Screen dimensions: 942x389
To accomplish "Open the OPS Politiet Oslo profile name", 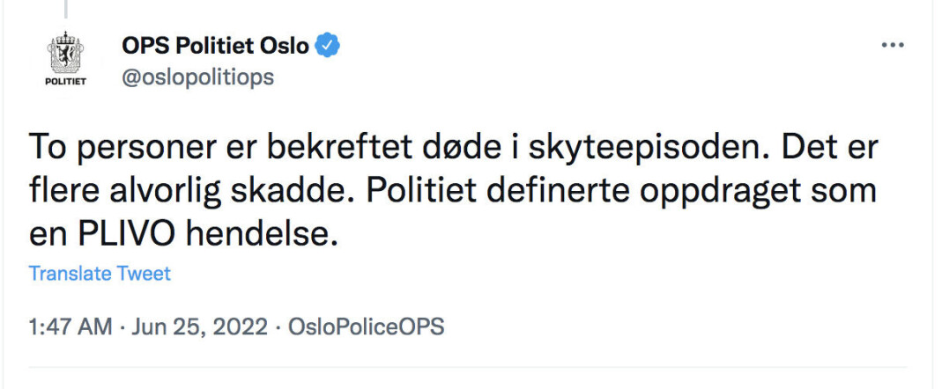I will click(215, 46).
